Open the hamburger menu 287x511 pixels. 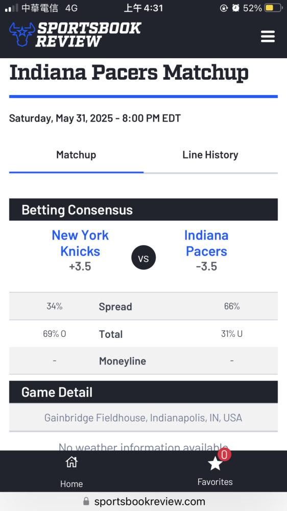tap(268, 36)
